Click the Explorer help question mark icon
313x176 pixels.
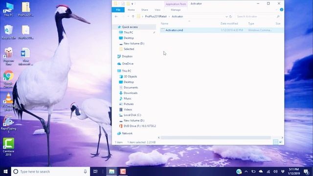(282, 10)
